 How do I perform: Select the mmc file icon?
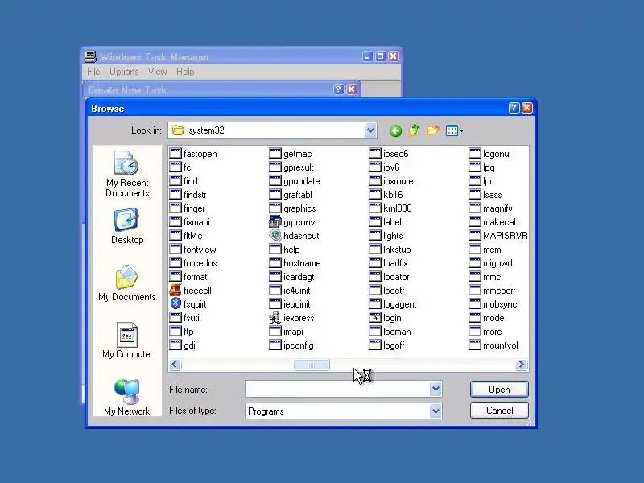pyautogui.click(x=475, y=277)
